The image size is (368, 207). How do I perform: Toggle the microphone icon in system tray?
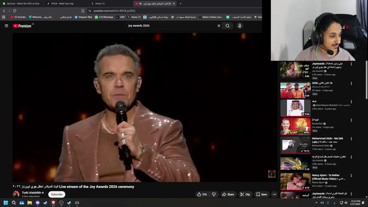(328, 203)
